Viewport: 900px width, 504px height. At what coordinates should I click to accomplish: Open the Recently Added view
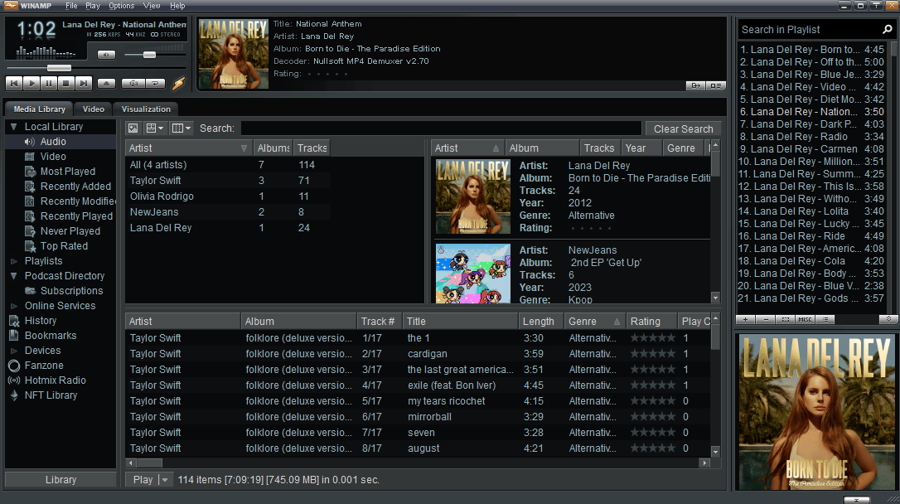75,186
